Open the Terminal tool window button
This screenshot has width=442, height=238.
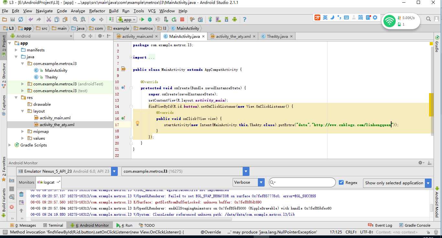pos(53,225)
